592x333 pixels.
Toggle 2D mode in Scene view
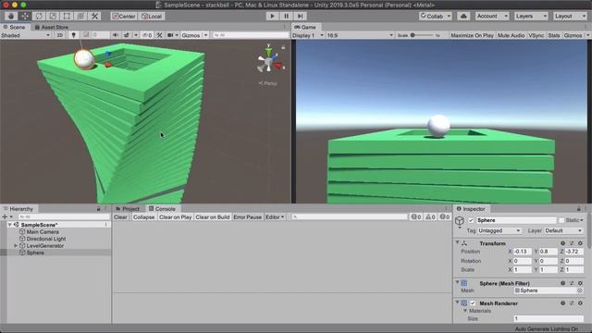click(x=59, y=35)
